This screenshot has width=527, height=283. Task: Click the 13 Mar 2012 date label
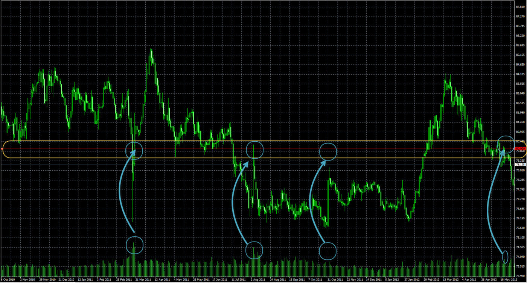click(452, 280)
